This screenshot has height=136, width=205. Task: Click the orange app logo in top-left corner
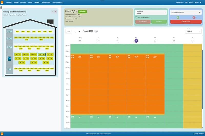coord(2,2)
